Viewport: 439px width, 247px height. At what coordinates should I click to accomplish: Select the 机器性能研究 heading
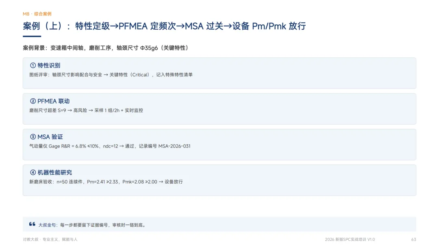pyautogui.click(x=54, y=172)
